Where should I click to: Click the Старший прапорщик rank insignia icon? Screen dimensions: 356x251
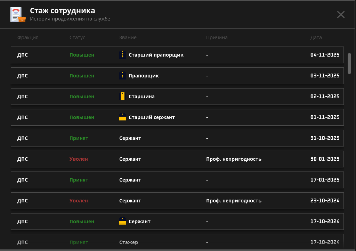(x=122, y=55)
